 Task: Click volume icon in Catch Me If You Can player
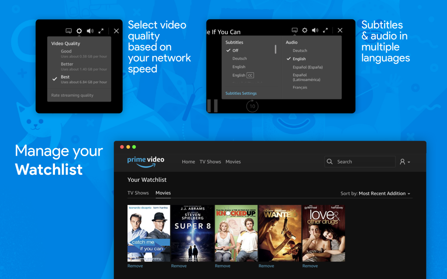pyautogui.click(x=315, y=30)
